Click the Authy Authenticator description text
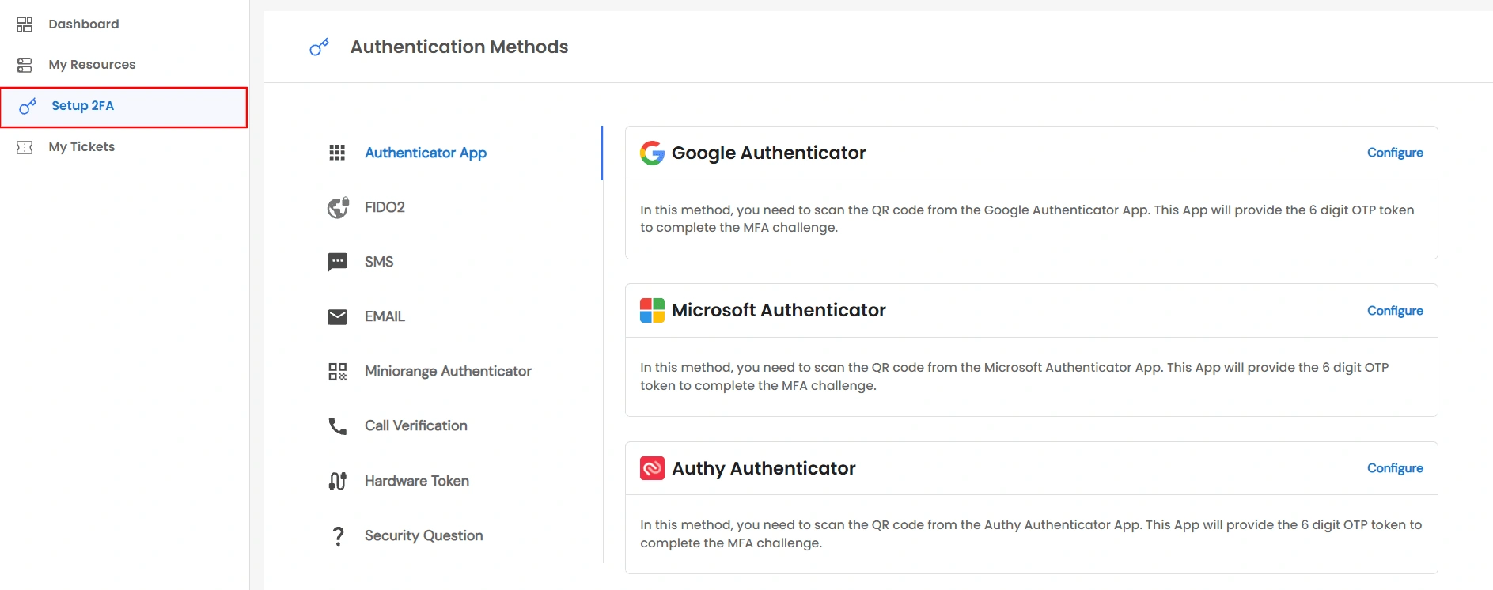Image resolution: width=1493 pixels, height=590 pixels. click(x=1031, y=534)
